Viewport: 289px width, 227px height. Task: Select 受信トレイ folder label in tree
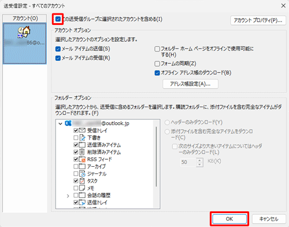tap(97, 130)
